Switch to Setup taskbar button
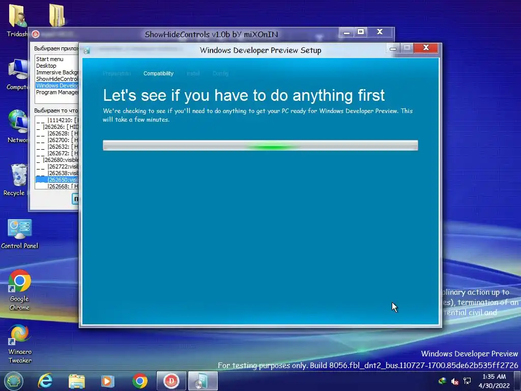Viewport: 521px width, 391px height. pos(202,381)
